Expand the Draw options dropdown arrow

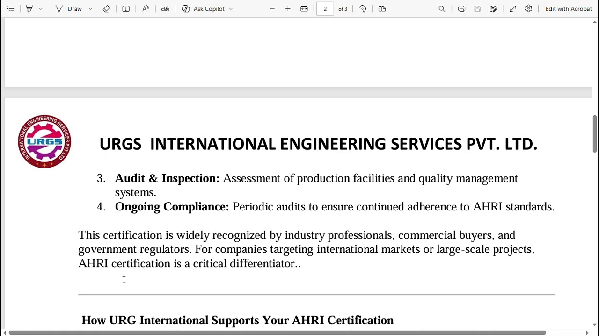point(90,9)
